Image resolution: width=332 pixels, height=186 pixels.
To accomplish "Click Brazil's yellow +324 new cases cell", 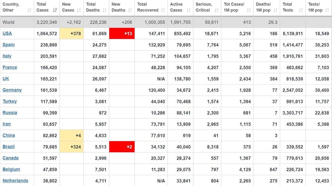I will pyautogui.click(x=72, y=147).
